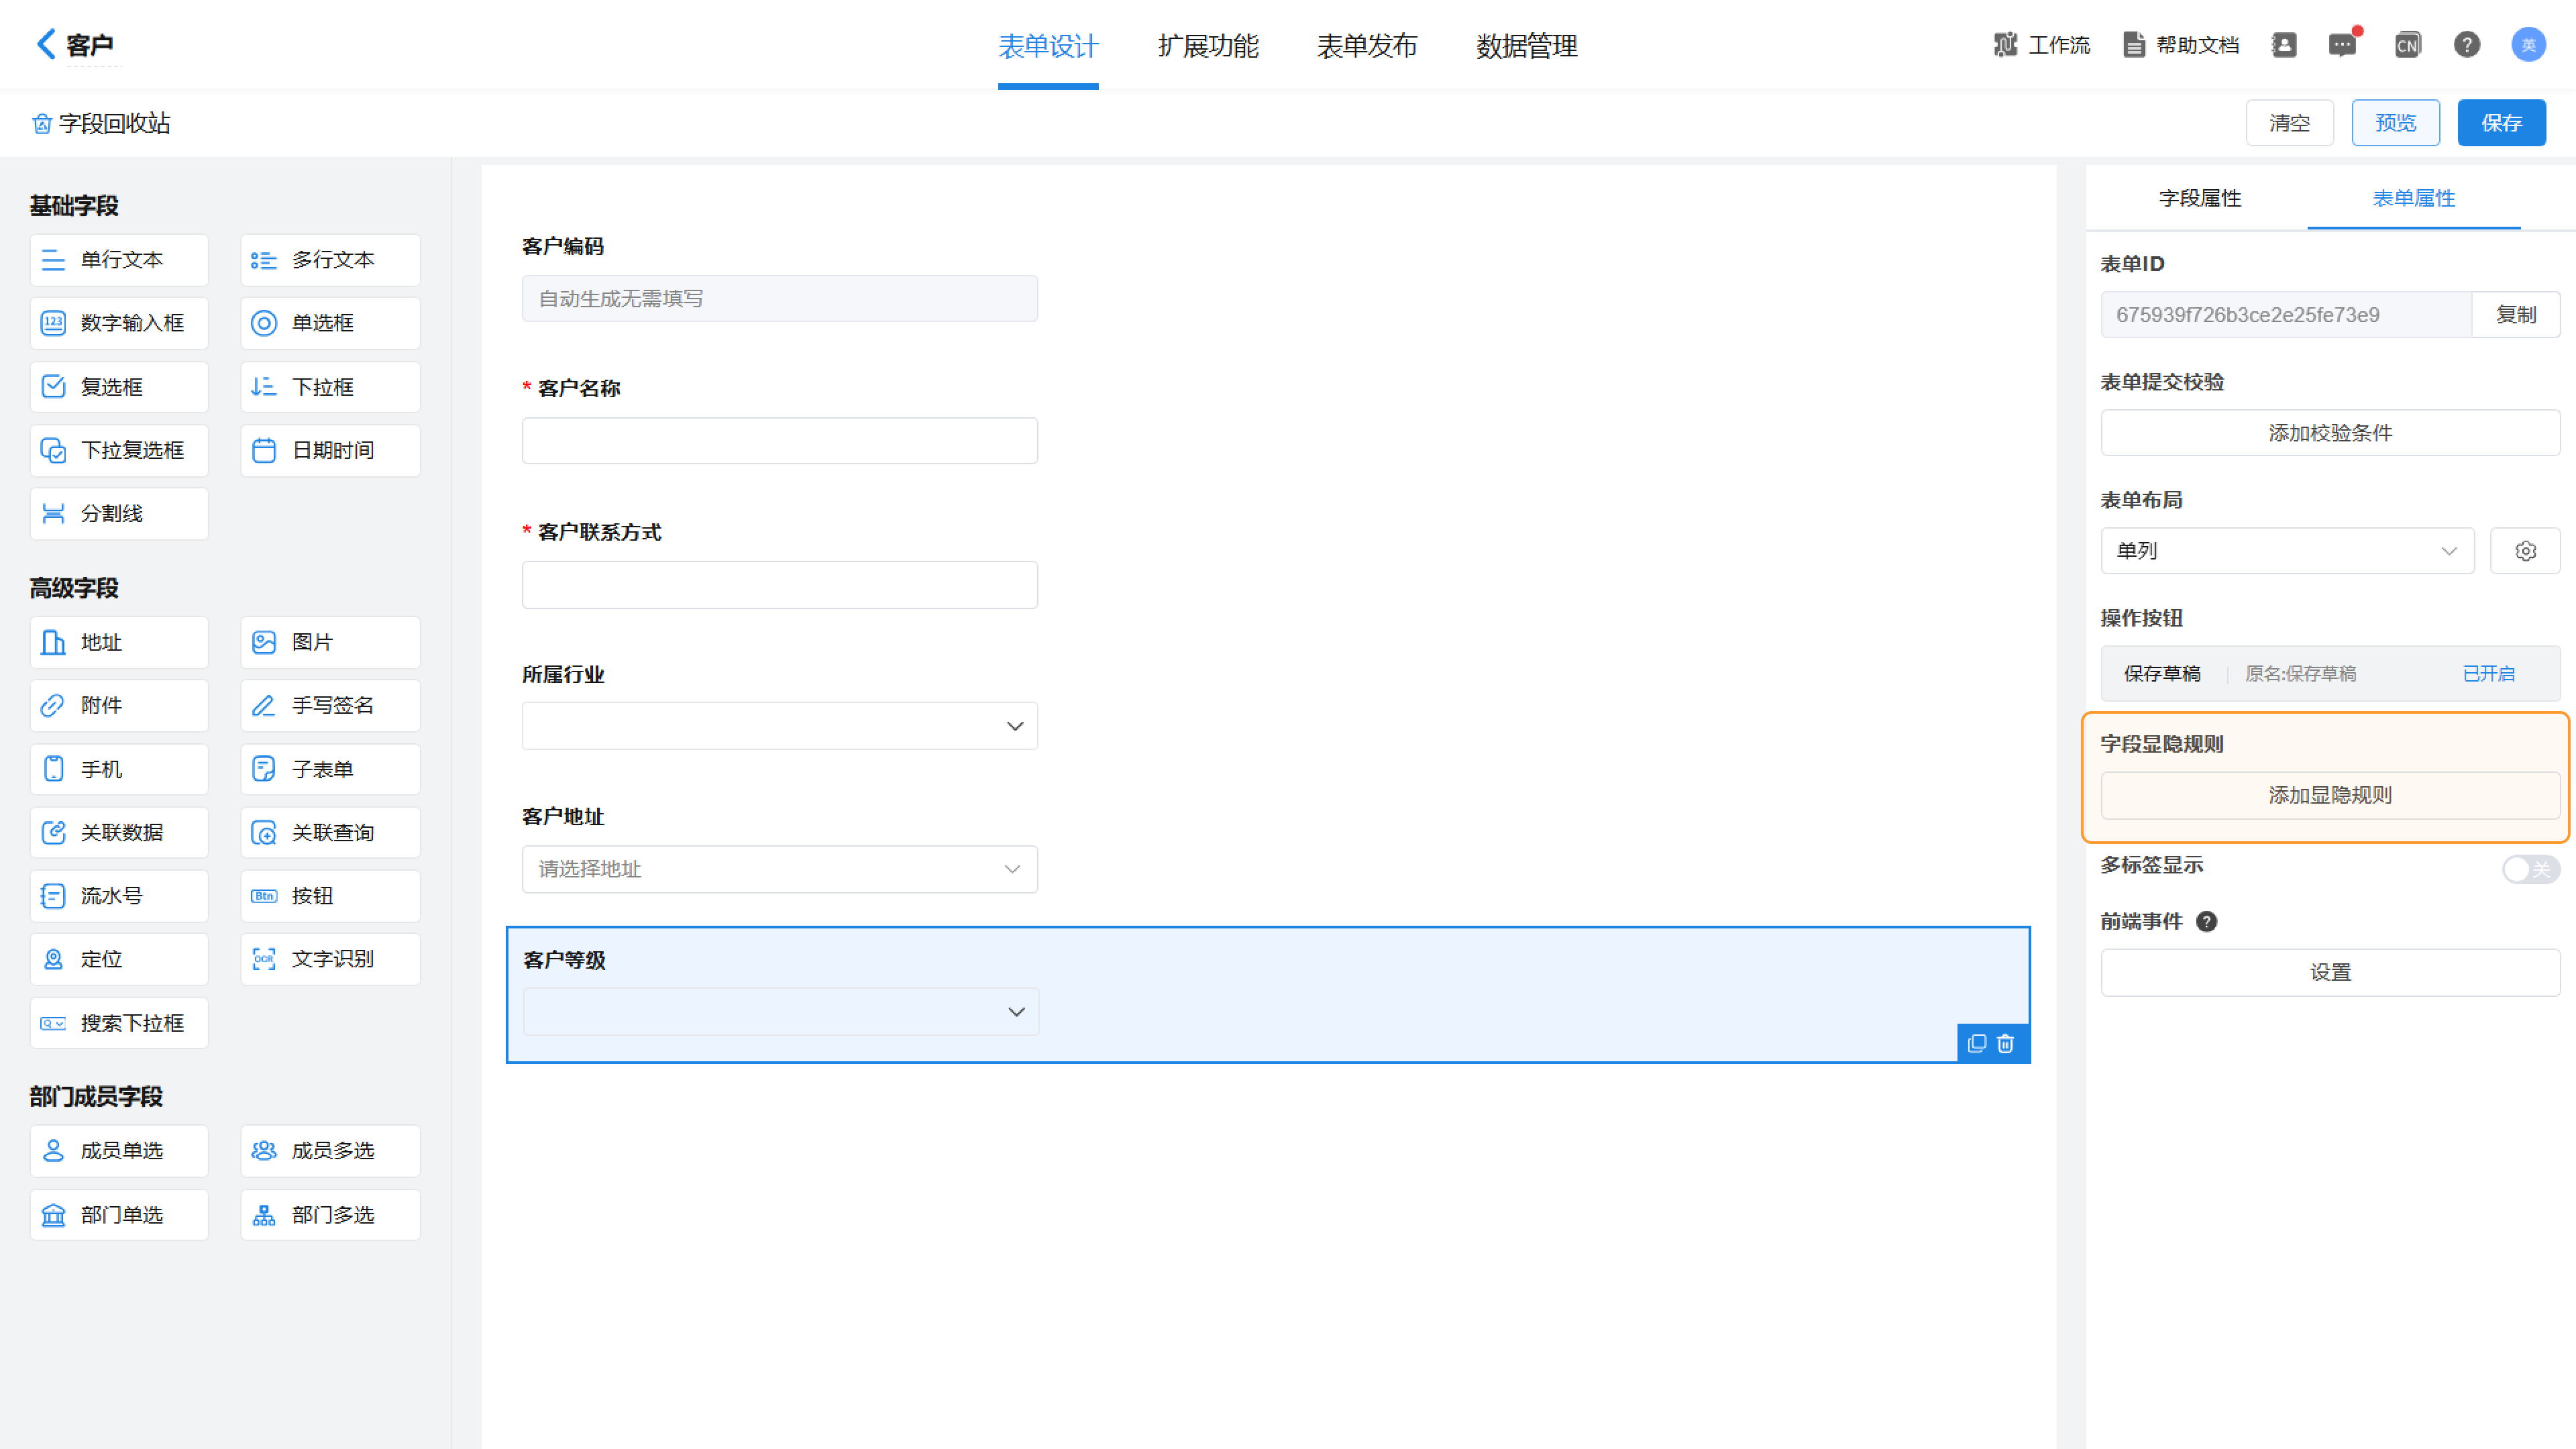This screenshot has width=2576, height=1449.
Task: Switch to the 表单发布 tab
Action: (x=1367, y=46)
